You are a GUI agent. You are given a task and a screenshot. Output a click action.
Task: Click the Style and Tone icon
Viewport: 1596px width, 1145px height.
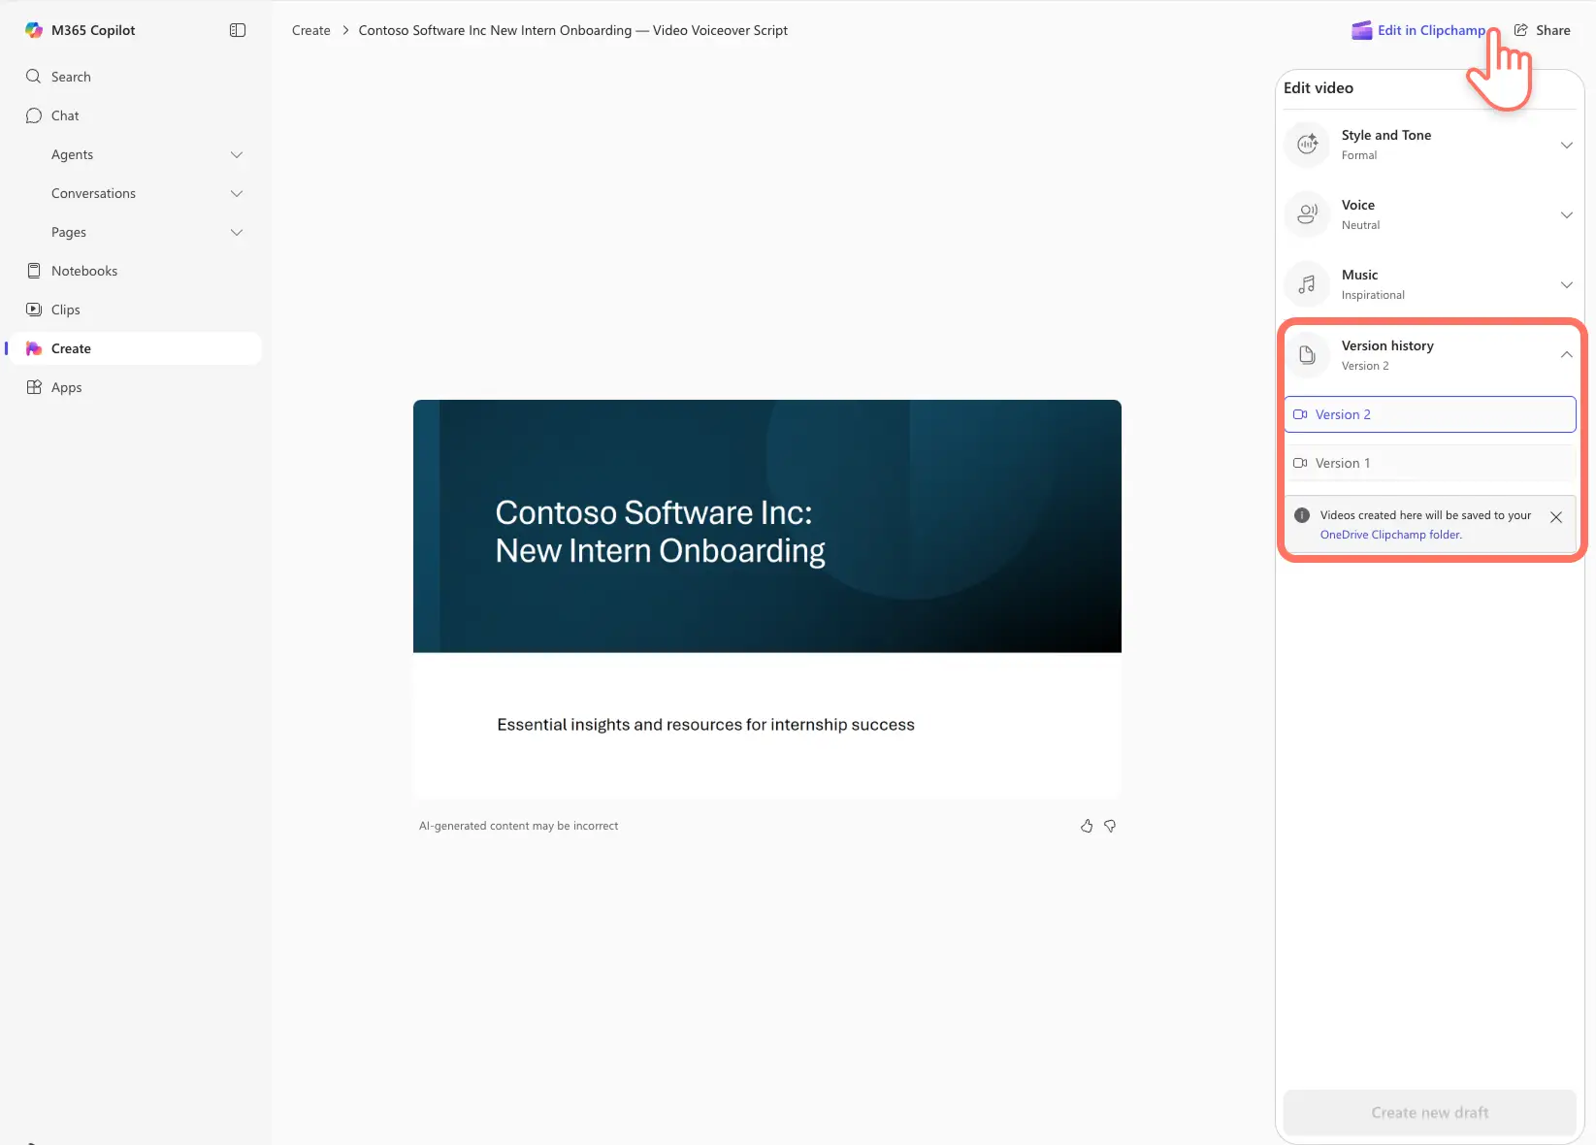coord(1307,145)
